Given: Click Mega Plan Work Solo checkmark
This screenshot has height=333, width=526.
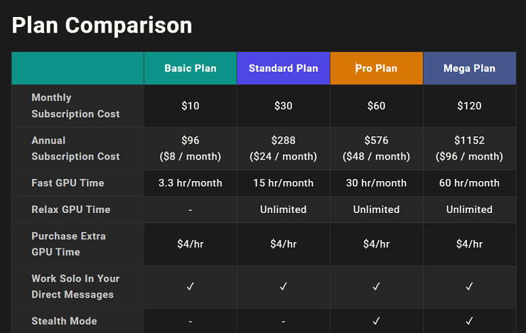Looking at the screenshot, I should (x=469, y=287).
